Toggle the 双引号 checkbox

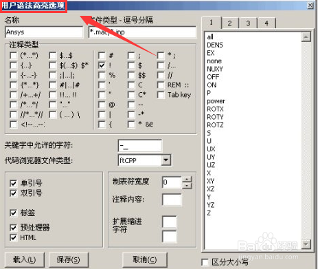(14, 193)
